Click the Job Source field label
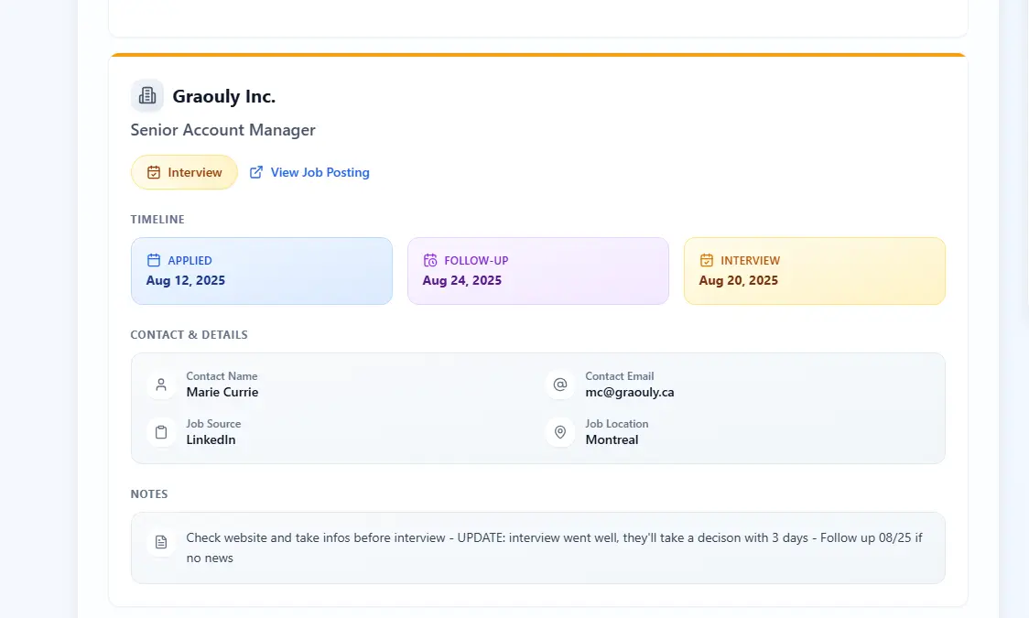Image resolution: width=1029 pixels, height=618 pixels. click(213, 424)
